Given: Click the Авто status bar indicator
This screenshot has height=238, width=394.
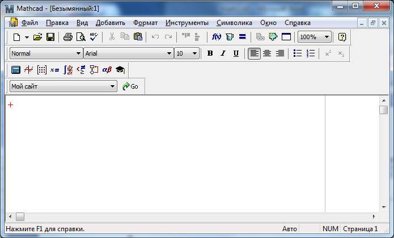Looking at the screenshot, I should [290, 229].
